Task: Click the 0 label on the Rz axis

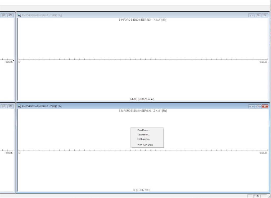Action: pos(19,153)
